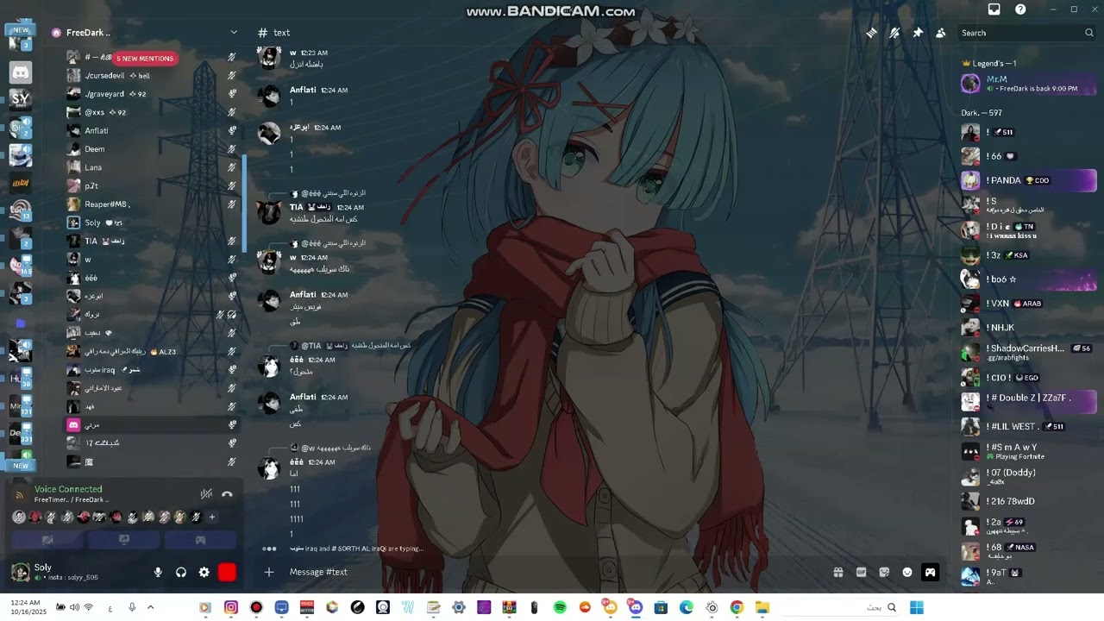
Task: Select voice user p.7t
Action: [152, 185]
